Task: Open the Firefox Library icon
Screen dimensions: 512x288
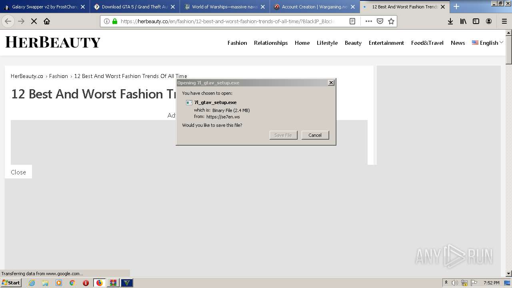Action: tap(463, 22)
